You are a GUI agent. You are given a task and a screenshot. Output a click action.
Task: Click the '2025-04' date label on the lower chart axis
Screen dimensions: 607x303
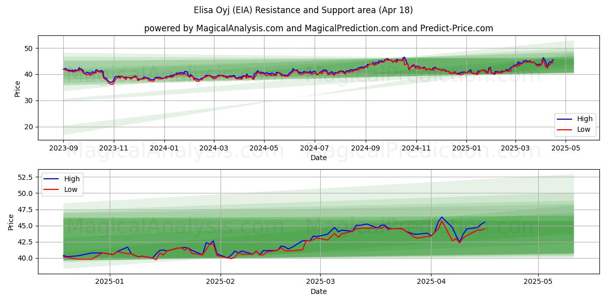[x=431, y=282]
